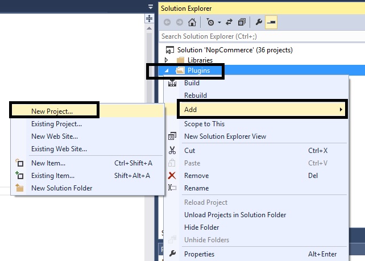Choose New Project from the Add submenu
Screen dimensions: 365x261
[52, 111]
